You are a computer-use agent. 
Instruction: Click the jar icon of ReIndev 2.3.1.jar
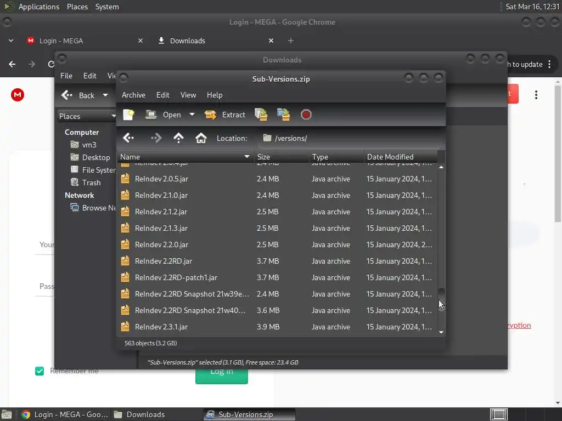(125, 327)
